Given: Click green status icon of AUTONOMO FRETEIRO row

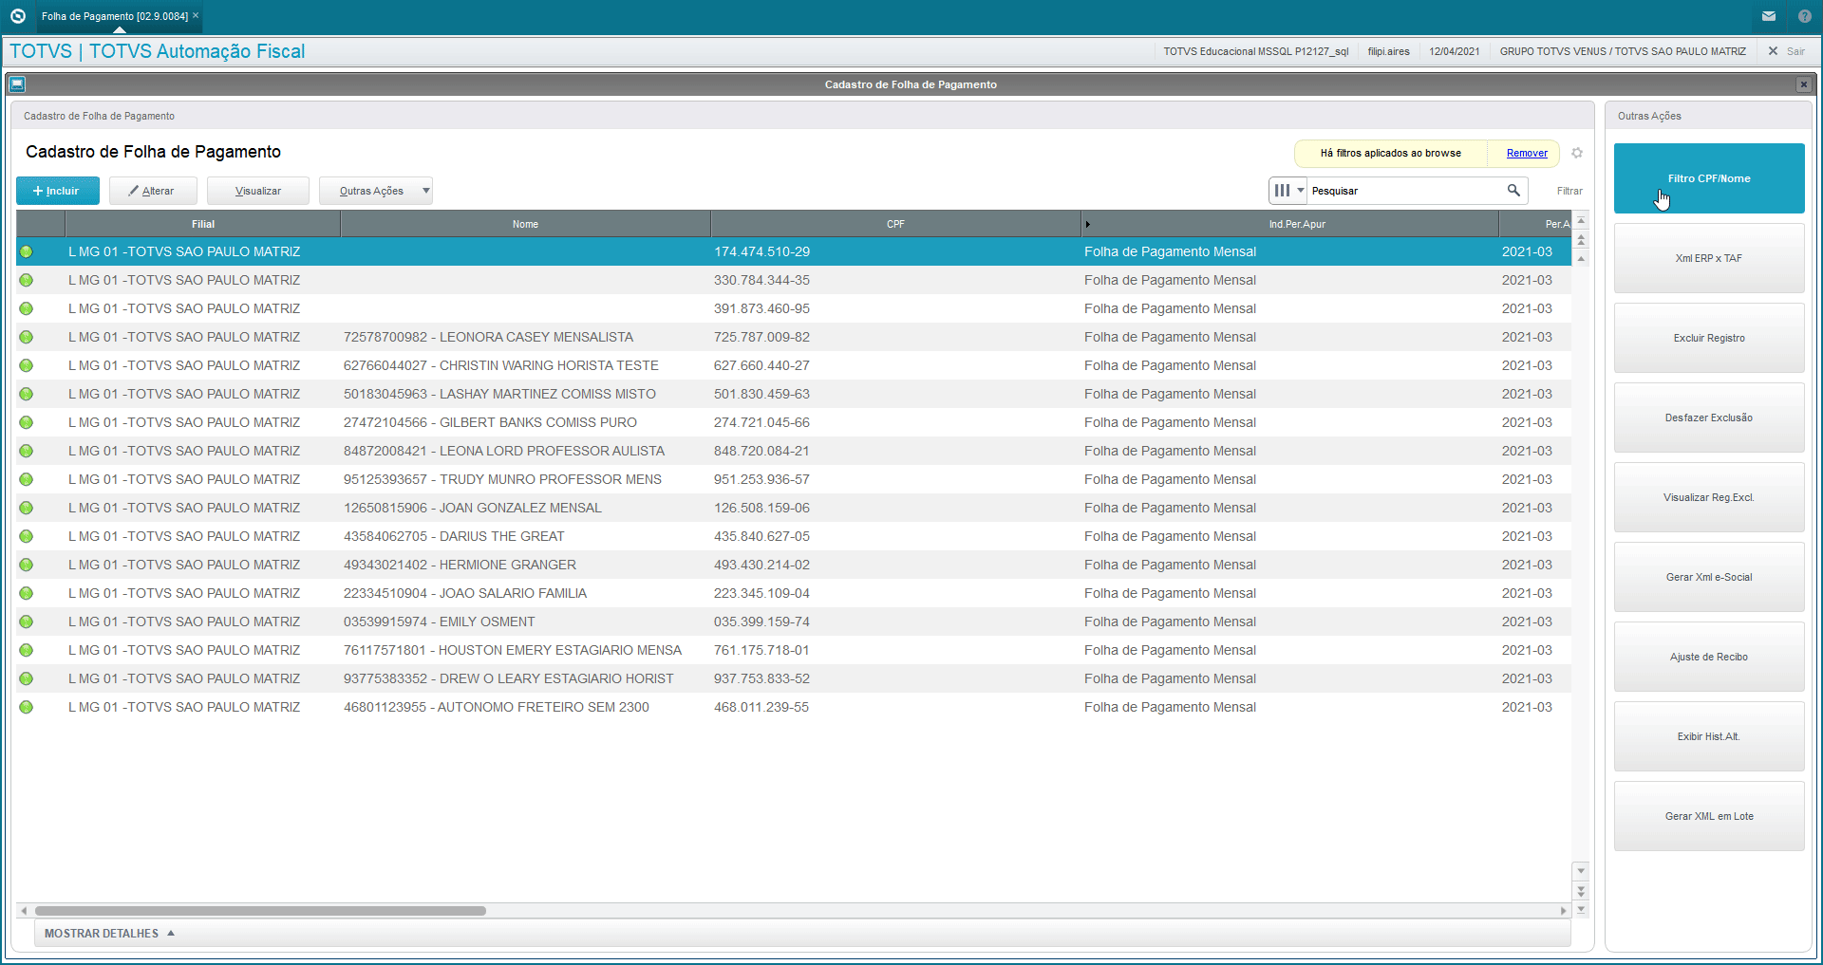Looking at the screenshot, I should click(x=27, y=707).
